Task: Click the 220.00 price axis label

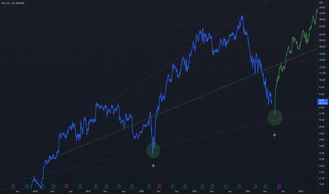Action: [322, 35]
